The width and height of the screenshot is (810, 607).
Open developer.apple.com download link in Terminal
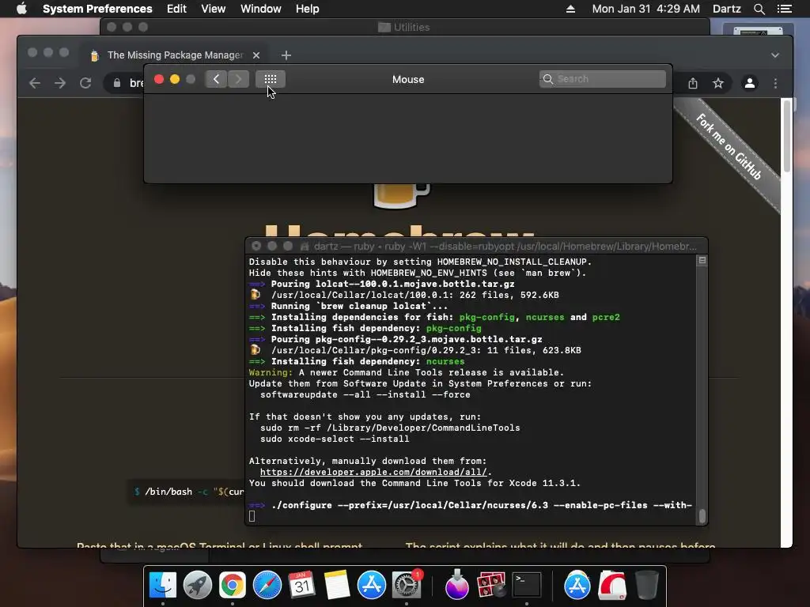pos(373,472)
